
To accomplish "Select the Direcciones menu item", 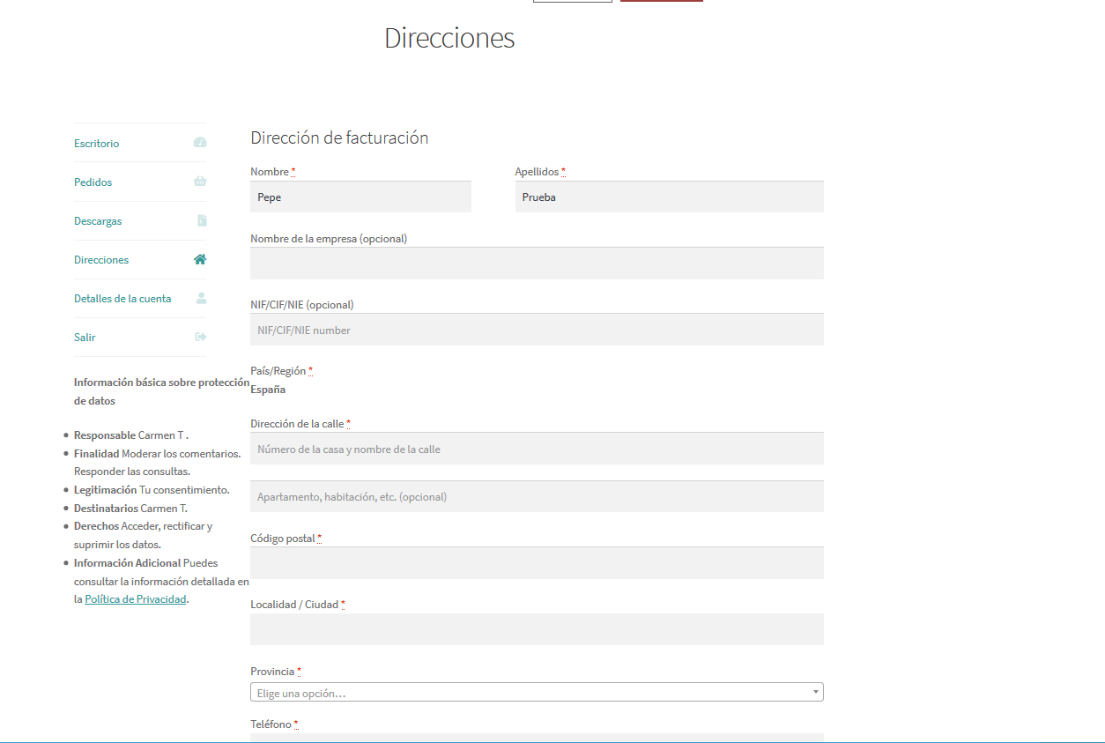I will point(101,260).
